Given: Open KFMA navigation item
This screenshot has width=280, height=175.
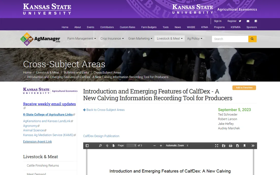Looking at the screenshot, I should (205, 27).
